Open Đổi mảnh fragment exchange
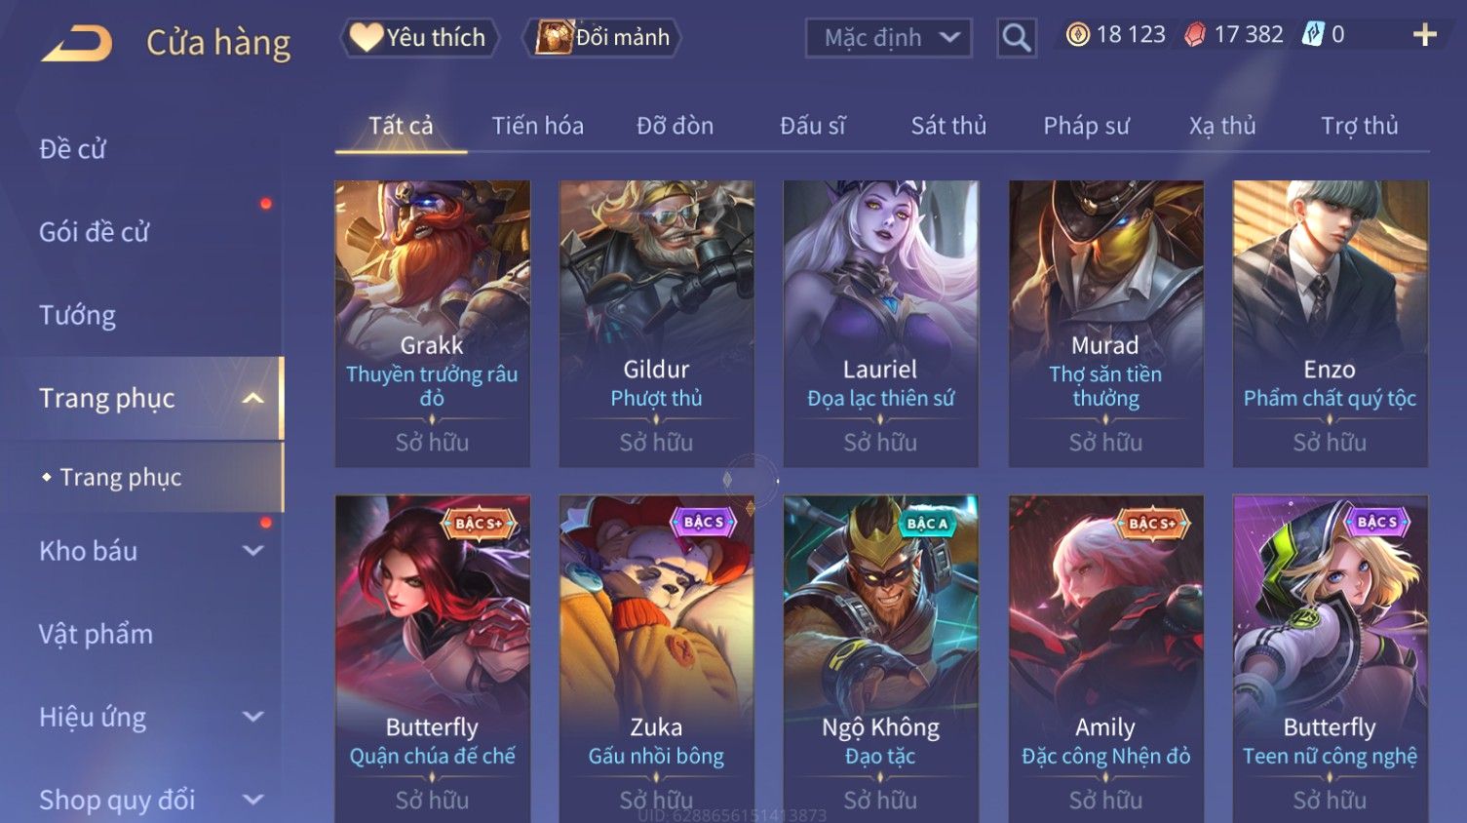The height and width of the screenshot is (823, 1467). tap(602, 37)
